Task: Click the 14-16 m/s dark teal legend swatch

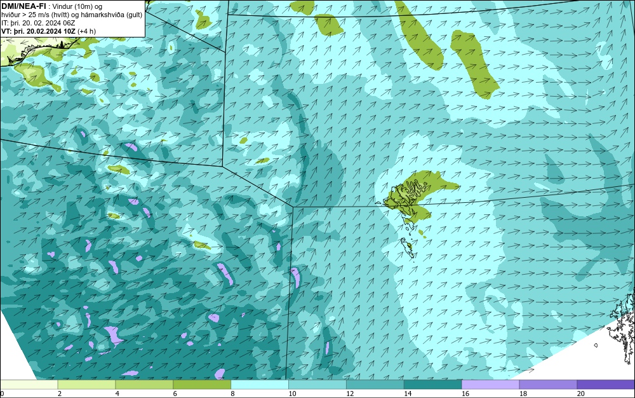Action: 433,385
